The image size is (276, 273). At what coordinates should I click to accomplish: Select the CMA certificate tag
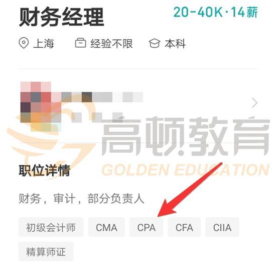click(x=106, y=227)
